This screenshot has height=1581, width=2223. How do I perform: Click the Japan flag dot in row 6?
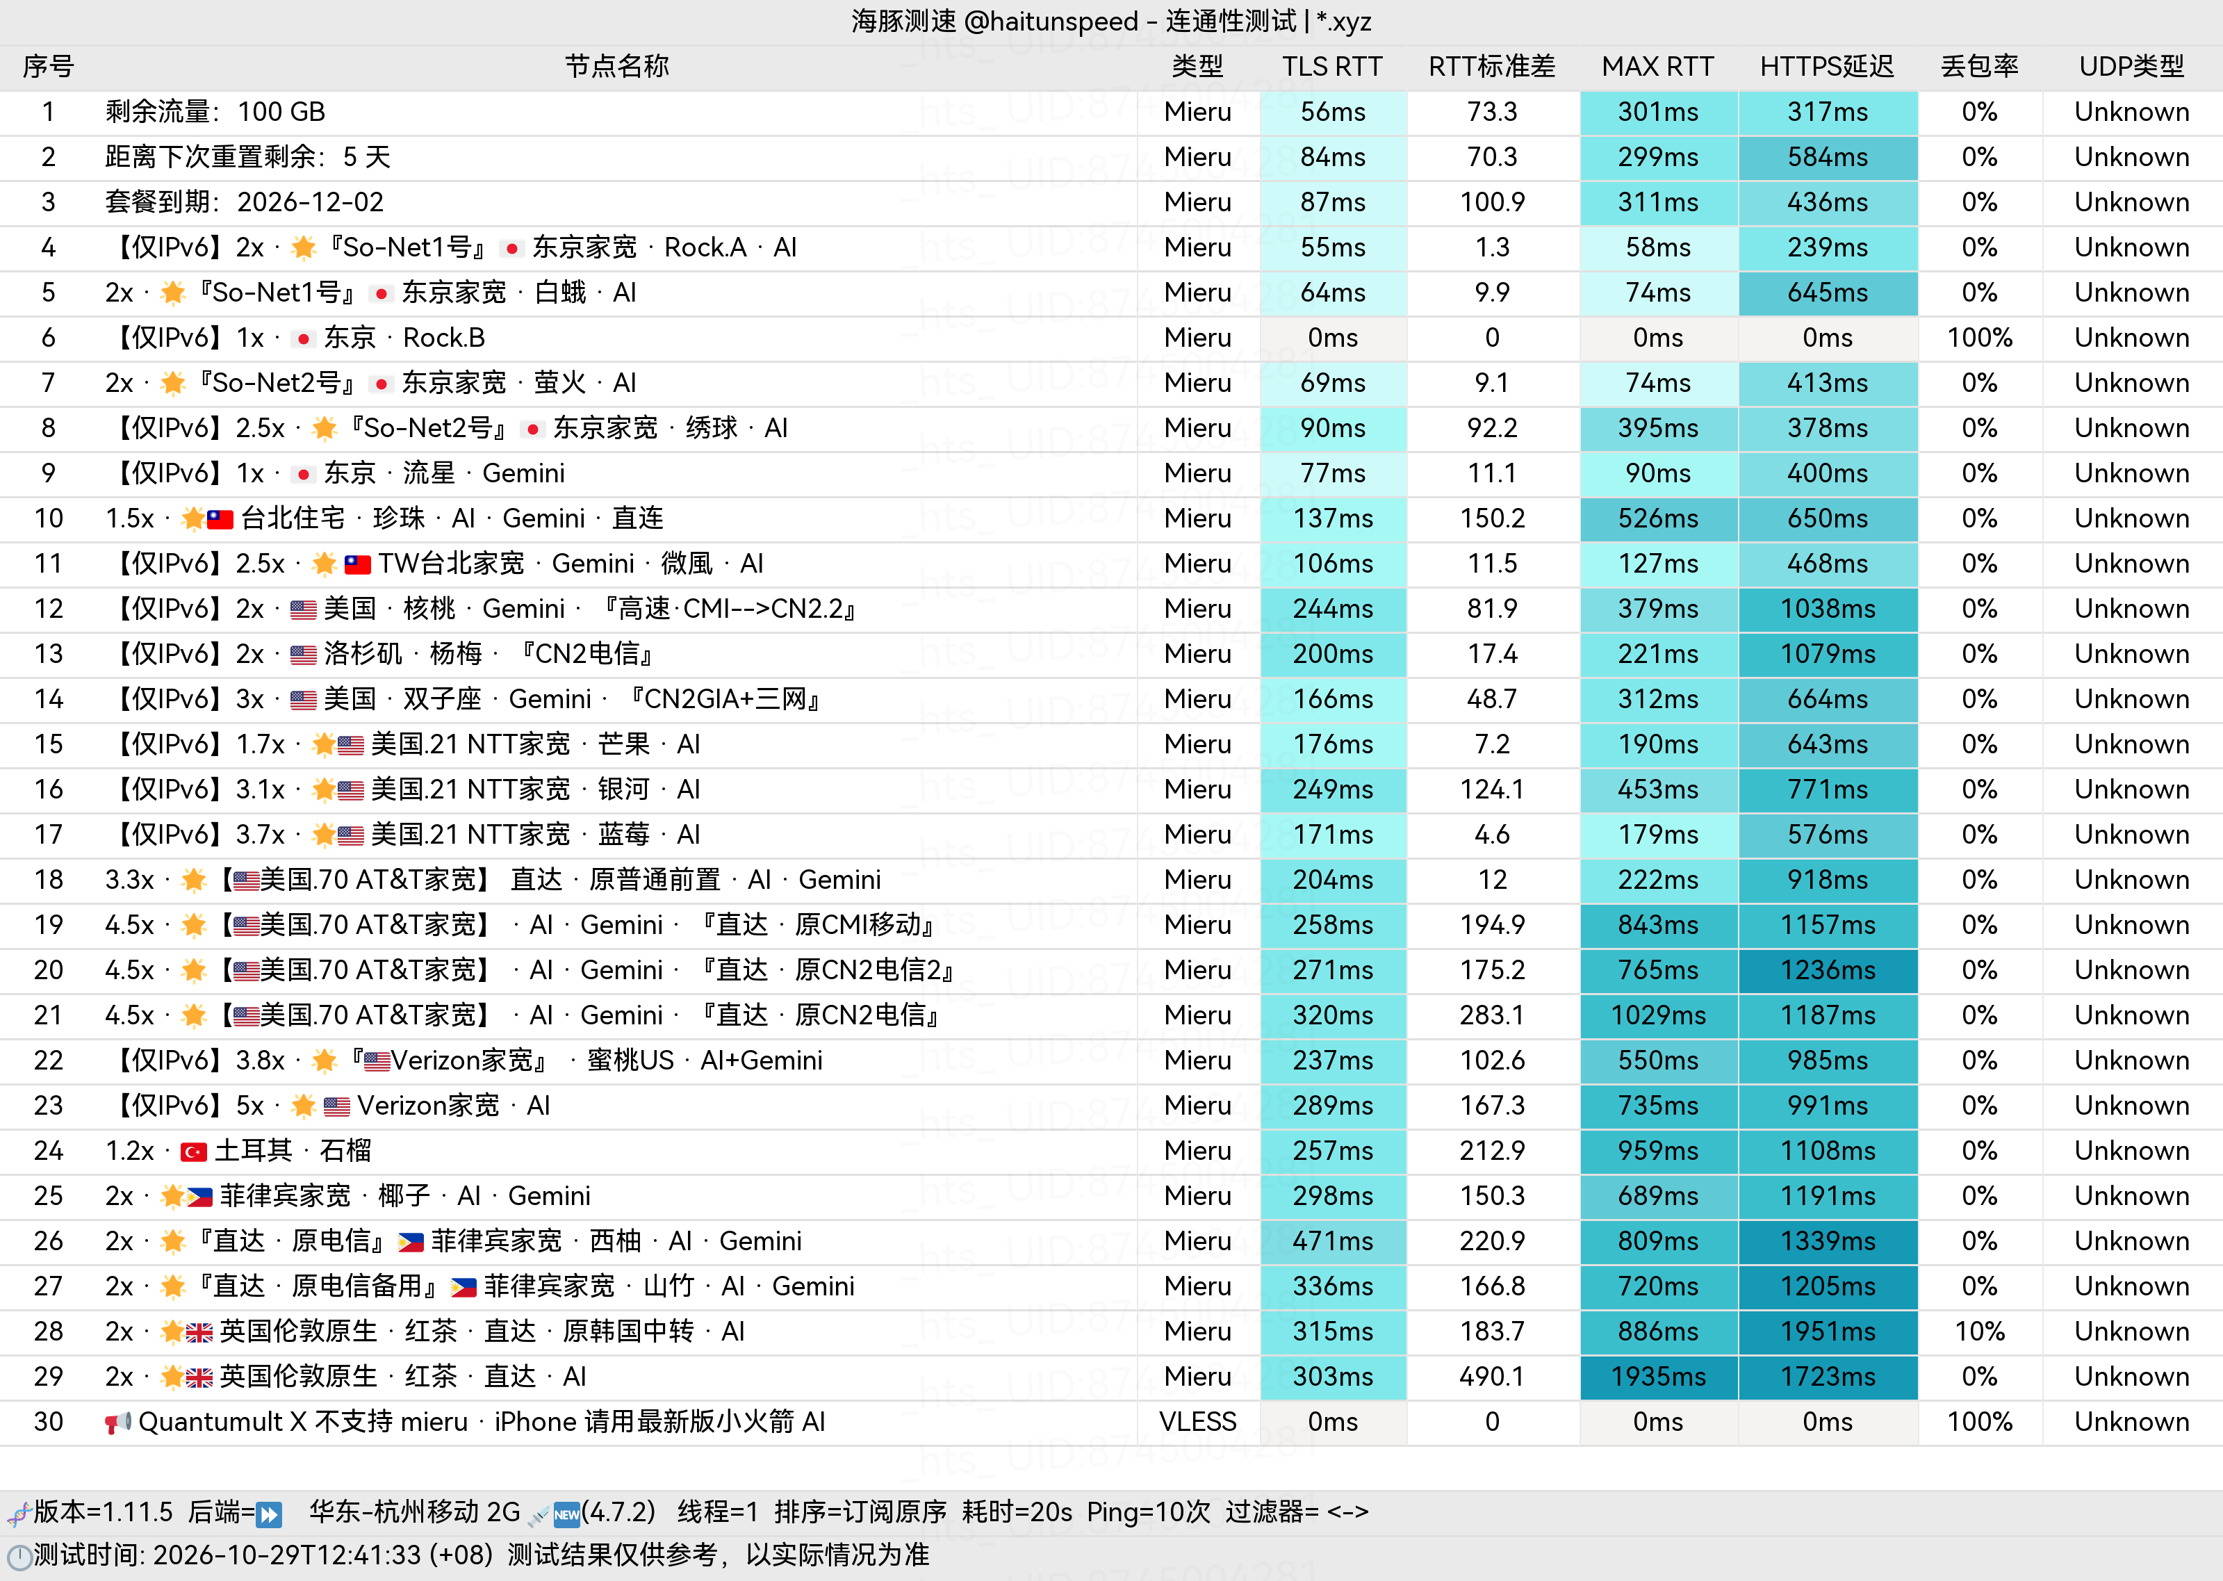304,339
